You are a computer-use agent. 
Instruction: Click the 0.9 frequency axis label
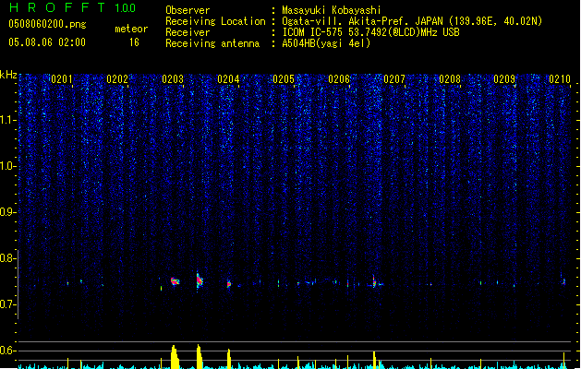coord(8,212)
